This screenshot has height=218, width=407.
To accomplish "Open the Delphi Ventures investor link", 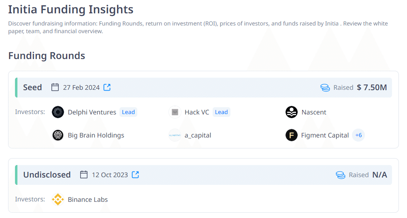I will point(92,112).
